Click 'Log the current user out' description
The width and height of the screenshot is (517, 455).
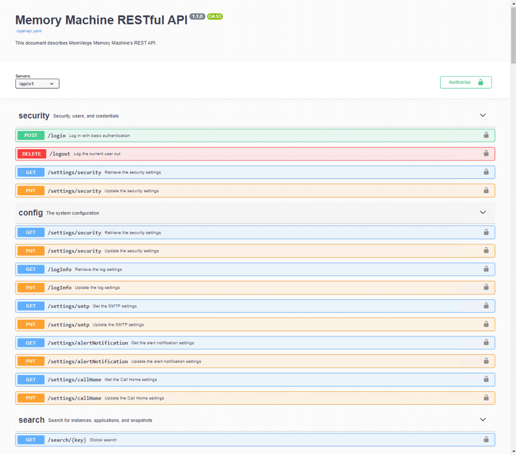pyautogui.click(x=97, y=154)
